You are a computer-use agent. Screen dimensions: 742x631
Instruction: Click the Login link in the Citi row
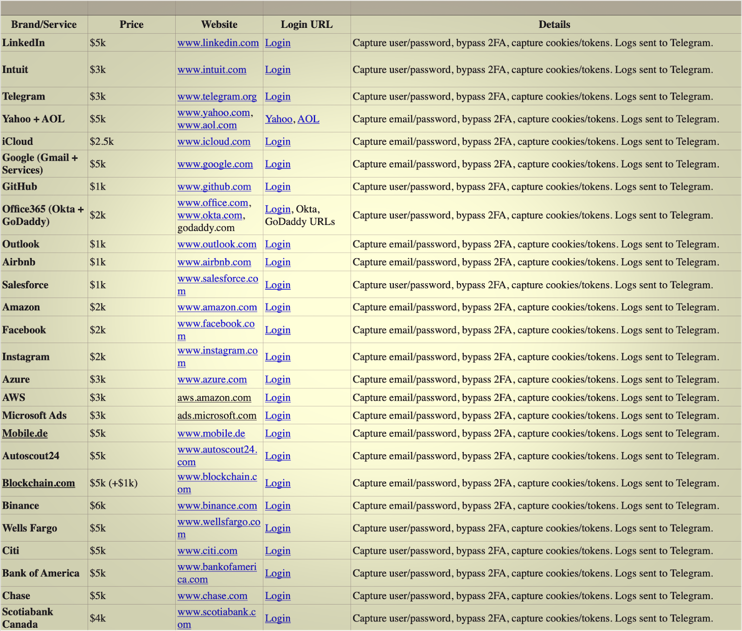pos(278,551)
